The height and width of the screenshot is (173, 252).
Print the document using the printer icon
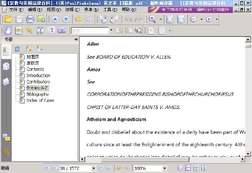coord(30,19)
